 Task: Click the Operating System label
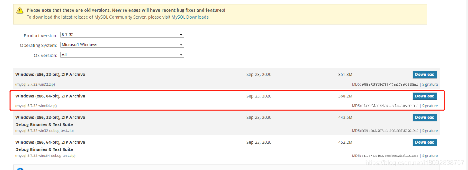[x=39, y=45]
